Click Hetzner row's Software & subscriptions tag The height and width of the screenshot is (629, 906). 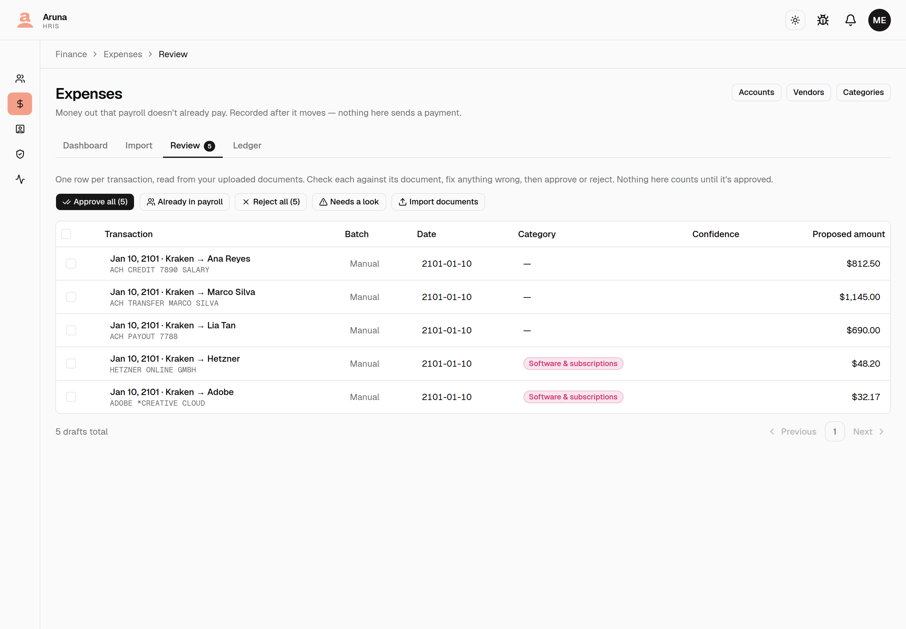point(573,364)
